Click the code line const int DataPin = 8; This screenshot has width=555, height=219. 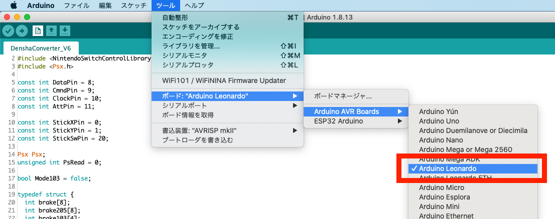point(56,82)
